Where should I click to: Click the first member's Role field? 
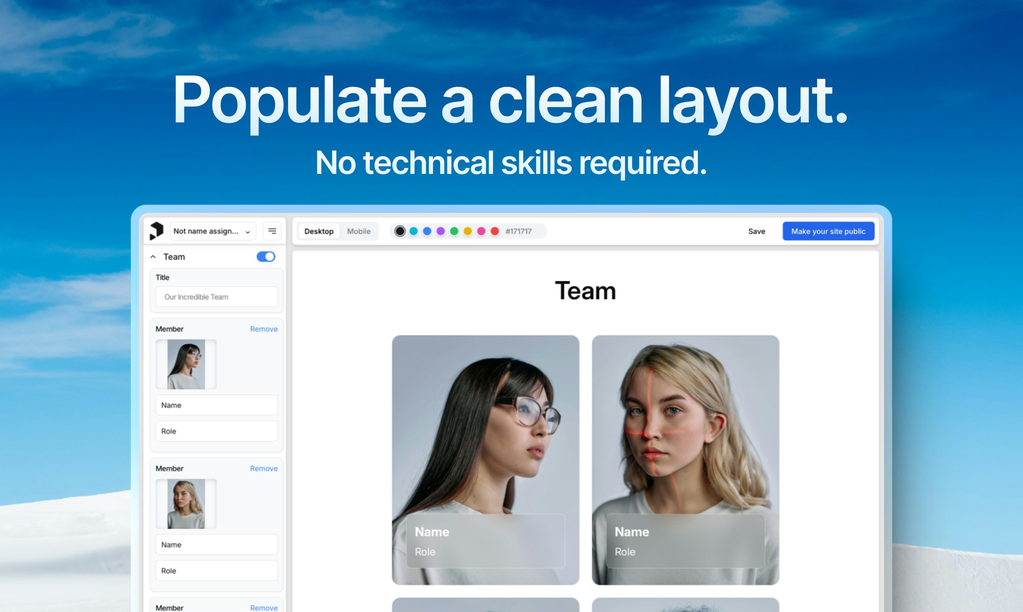tap(217, 431)
